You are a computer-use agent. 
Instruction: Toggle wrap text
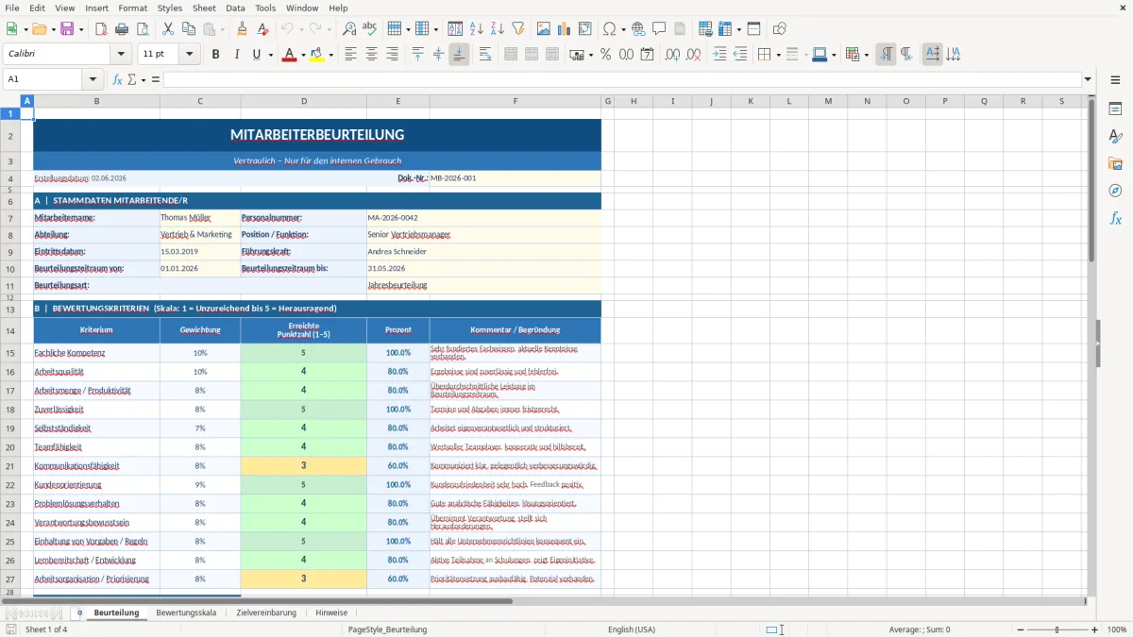point(484,55)
